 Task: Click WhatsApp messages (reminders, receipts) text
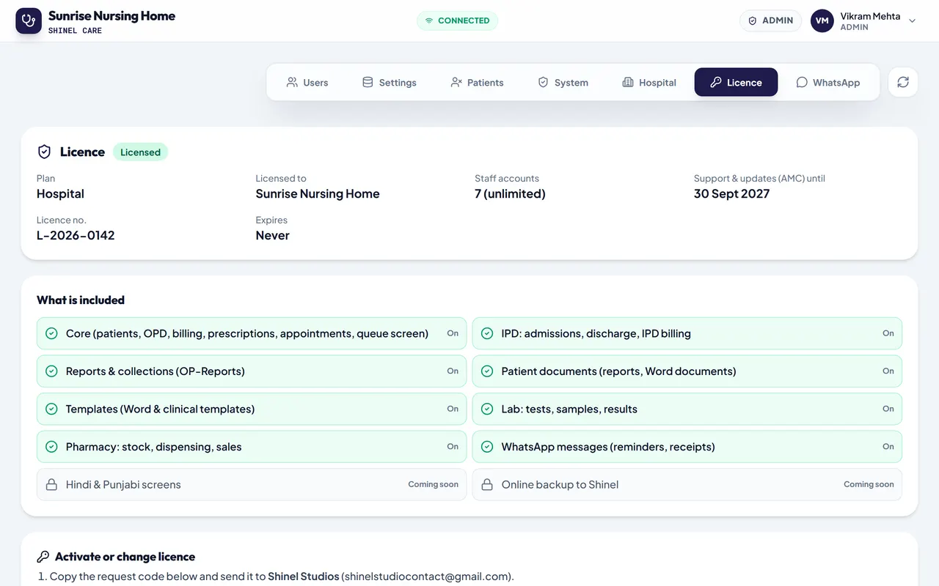608,447
